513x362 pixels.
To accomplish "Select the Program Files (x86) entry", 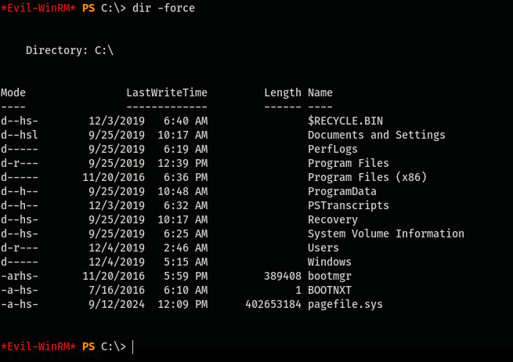I will [x=367, y=177].
